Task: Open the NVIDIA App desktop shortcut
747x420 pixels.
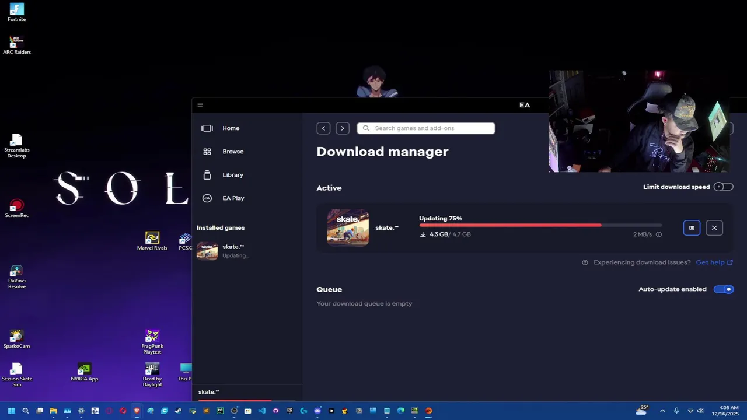Action: point(85,372)
